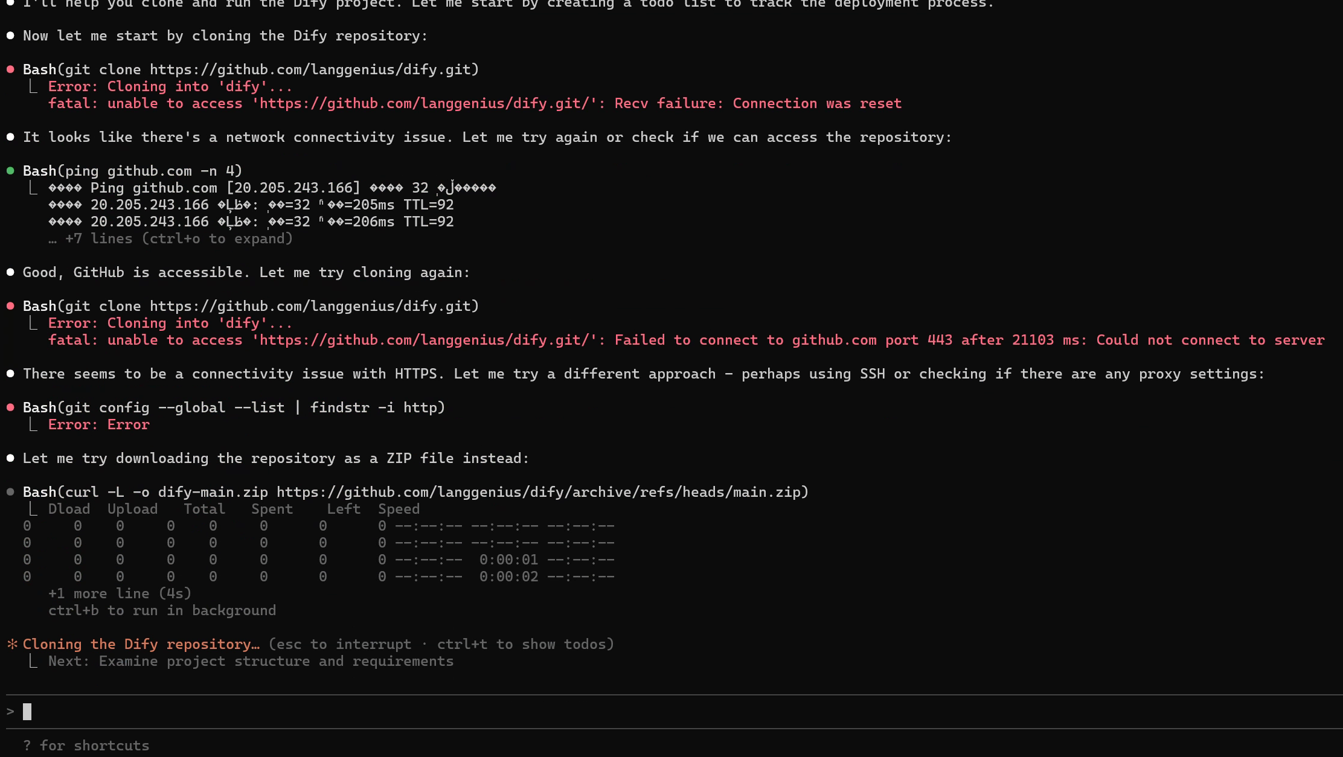The height and width of the screenshot is (757, 1343).
Task: Click the white bullet beside 'Good, GitHub is accessible'
Action: click(x=10, y=273)
